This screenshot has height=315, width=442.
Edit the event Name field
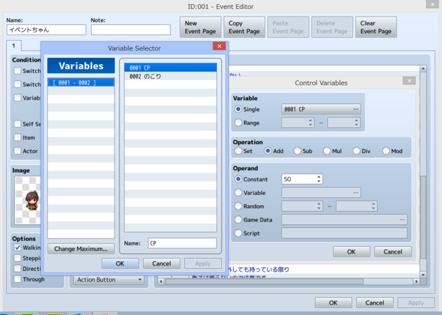[x=46, y=30]
